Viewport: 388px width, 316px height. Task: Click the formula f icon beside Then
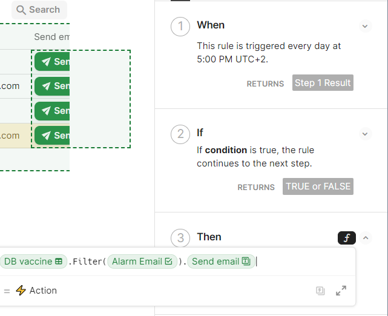[x=346, y=238]
